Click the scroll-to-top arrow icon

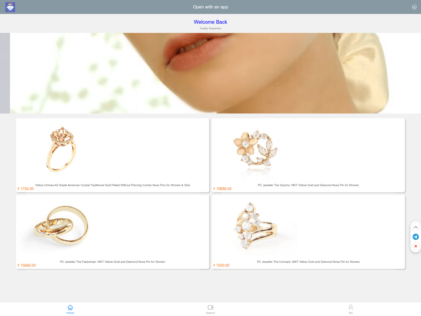(416, 227)
